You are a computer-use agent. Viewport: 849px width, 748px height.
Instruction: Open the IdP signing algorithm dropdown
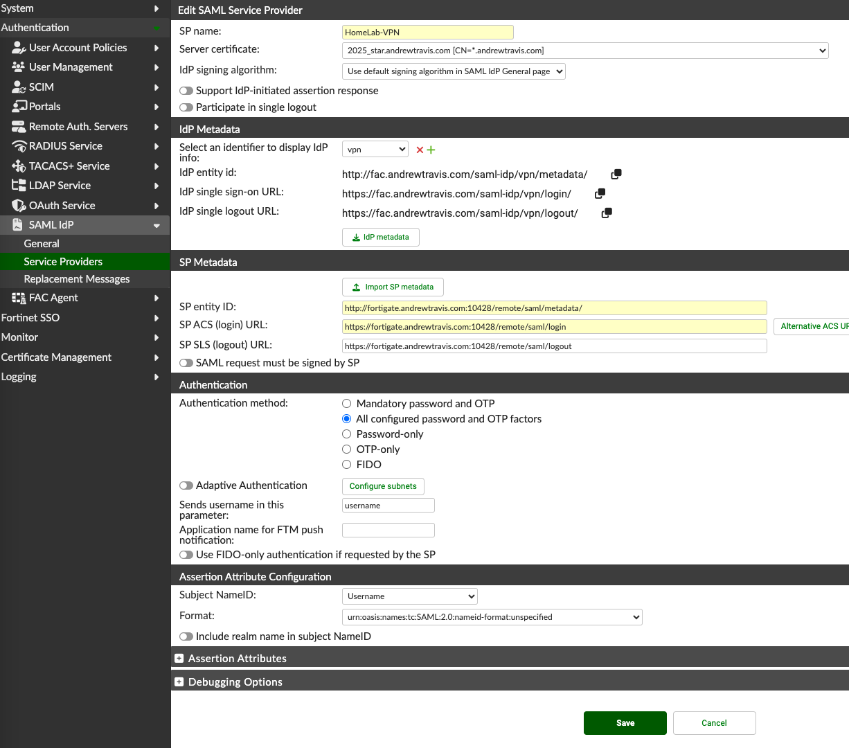(454, 71)
